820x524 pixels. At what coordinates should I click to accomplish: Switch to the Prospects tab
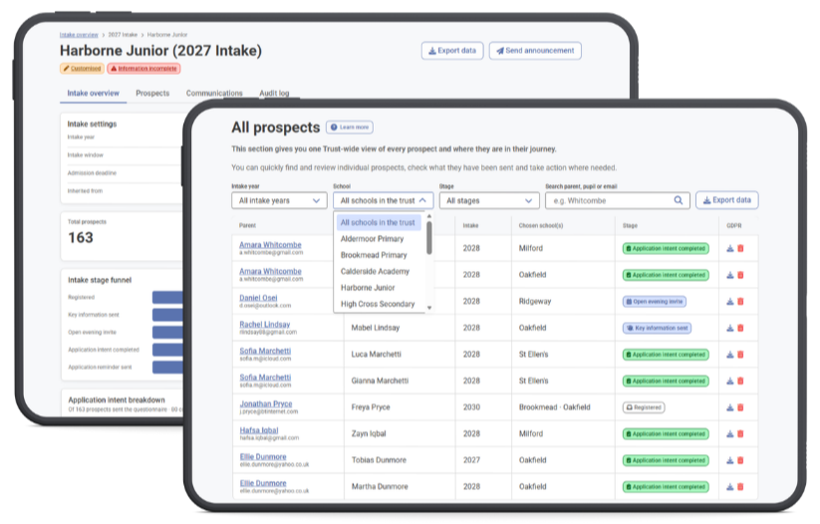152,93
